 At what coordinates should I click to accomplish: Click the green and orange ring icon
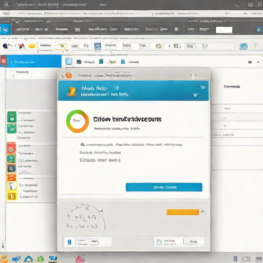tap(78, 121)
